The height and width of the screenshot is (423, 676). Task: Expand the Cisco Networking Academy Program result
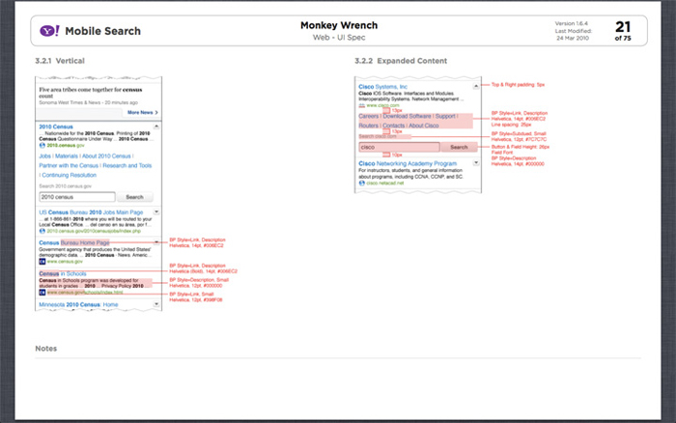pyautogui.click(x=476, y=163)
